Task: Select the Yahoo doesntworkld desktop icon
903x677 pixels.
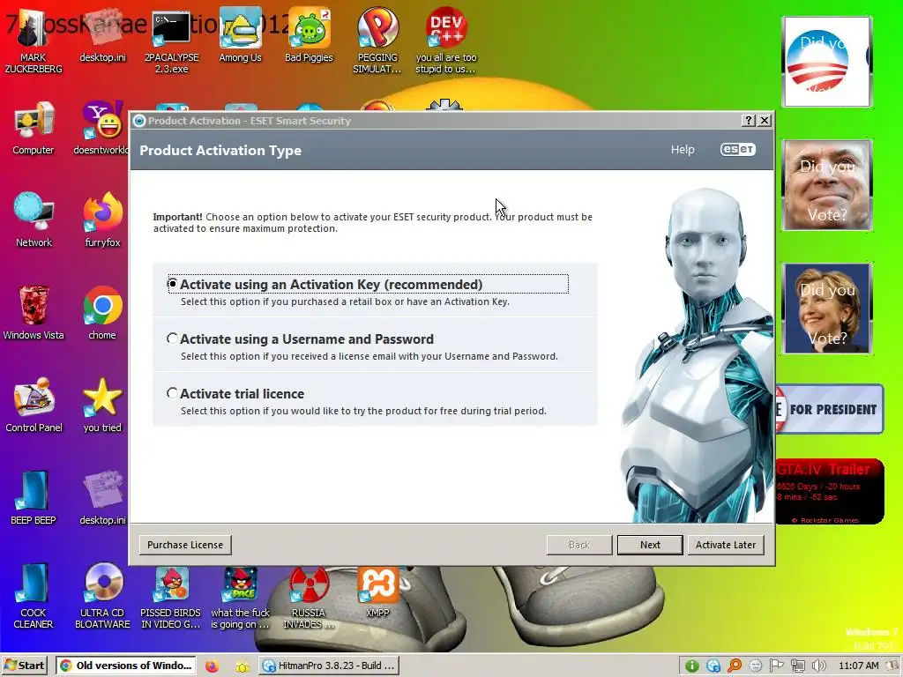Action: 102,129
